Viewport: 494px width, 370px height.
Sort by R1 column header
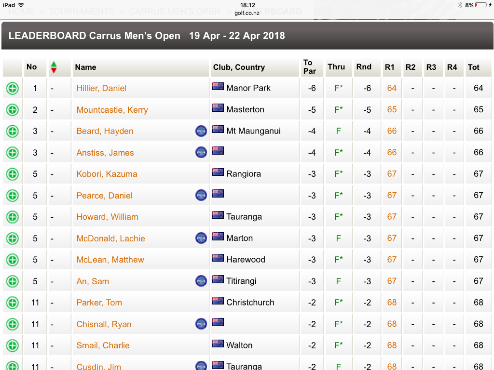389,67
